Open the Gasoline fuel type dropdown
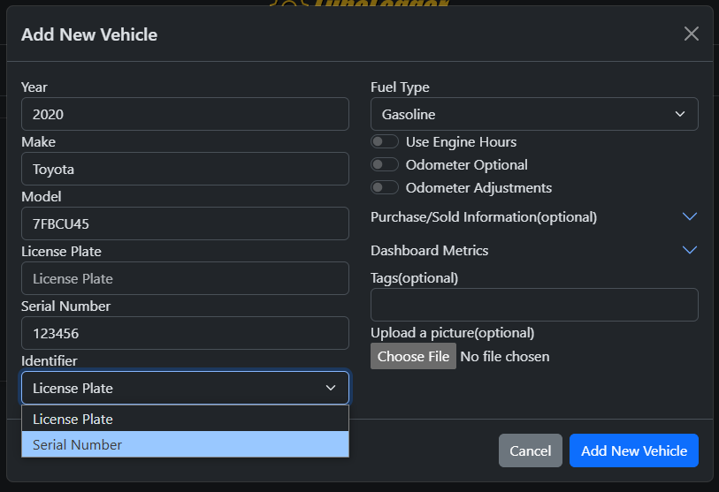Screen dimensions: 719x492 tap(534, 114)
